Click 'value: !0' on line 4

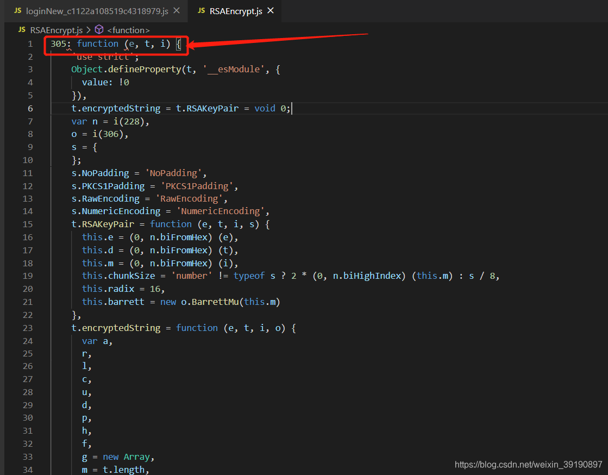pos(105,83)
